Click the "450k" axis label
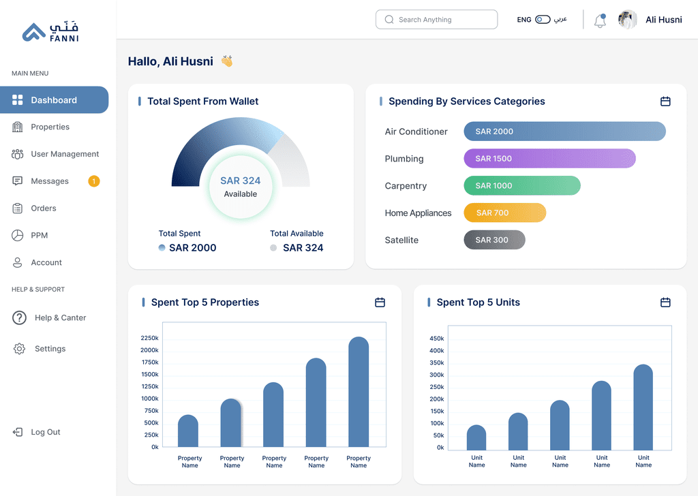 click(x=437, y=339)
